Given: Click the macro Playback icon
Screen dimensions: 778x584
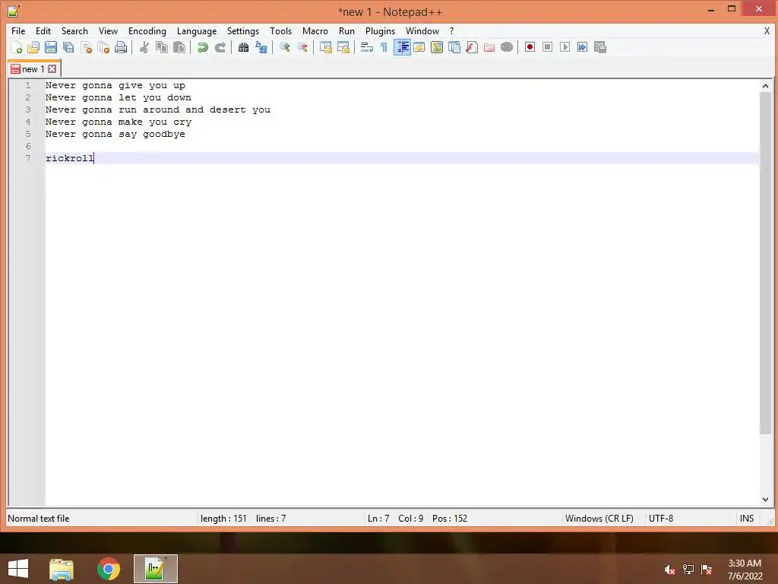Looking at the screenshot, I should tap(565, 47).
